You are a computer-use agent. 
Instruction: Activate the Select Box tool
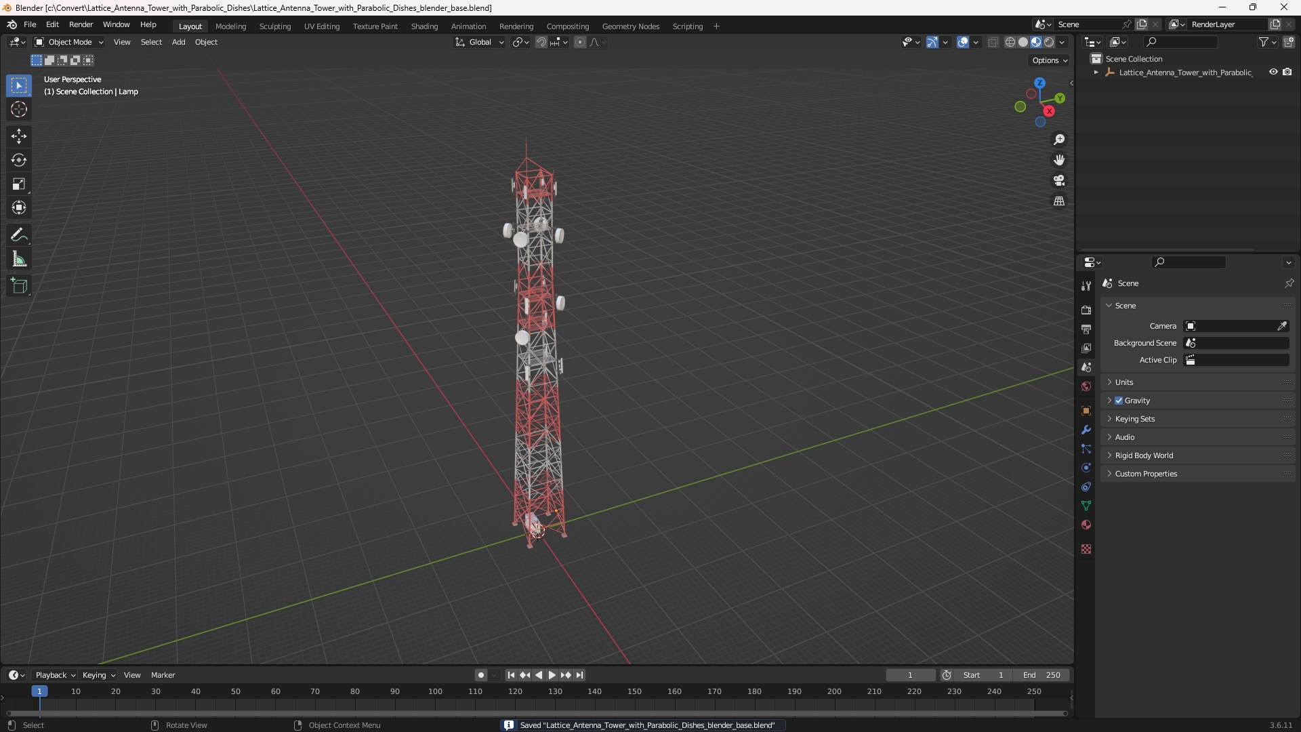(19, 85)
